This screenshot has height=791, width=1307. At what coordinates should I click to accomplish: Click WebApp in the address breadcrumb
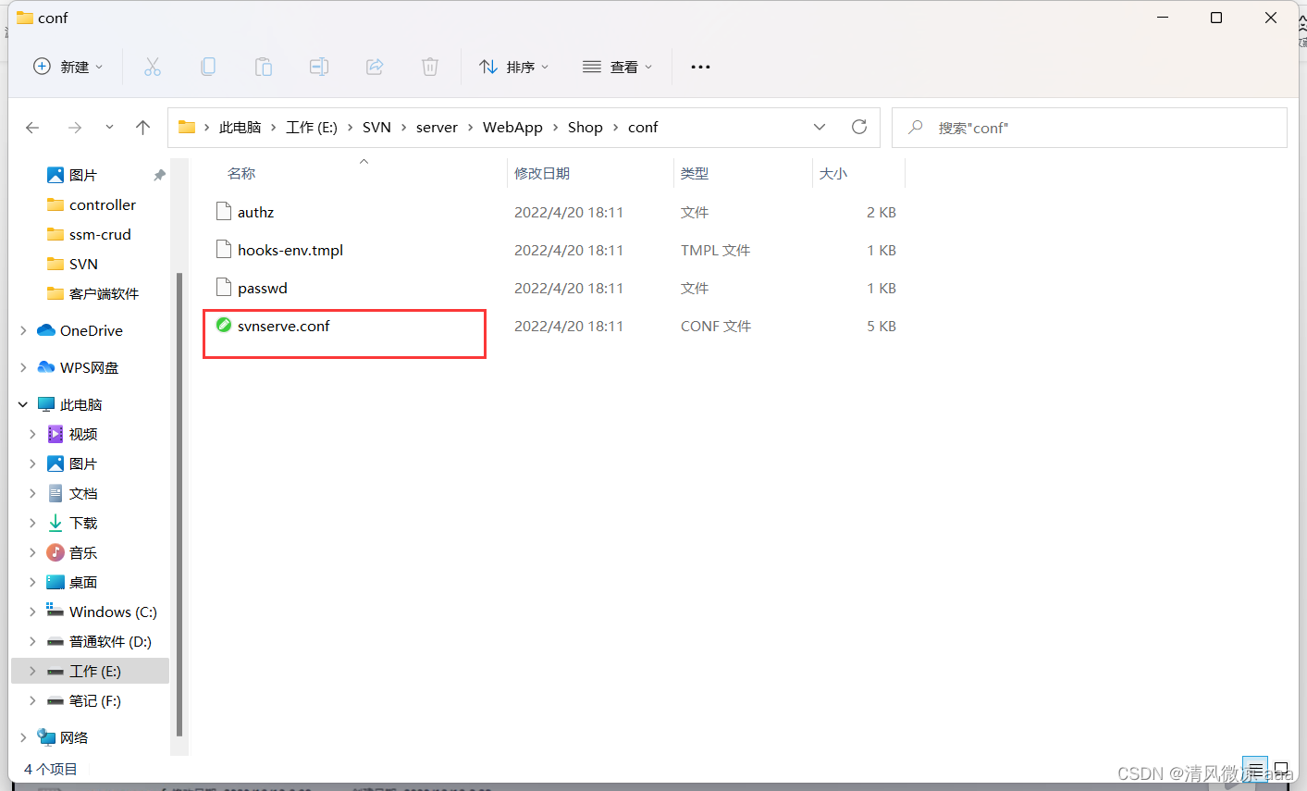[512, 127]
